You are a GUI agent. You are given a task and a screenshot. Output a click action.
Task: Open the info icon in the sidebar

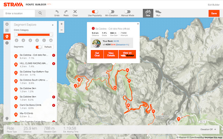coord(7,43)
